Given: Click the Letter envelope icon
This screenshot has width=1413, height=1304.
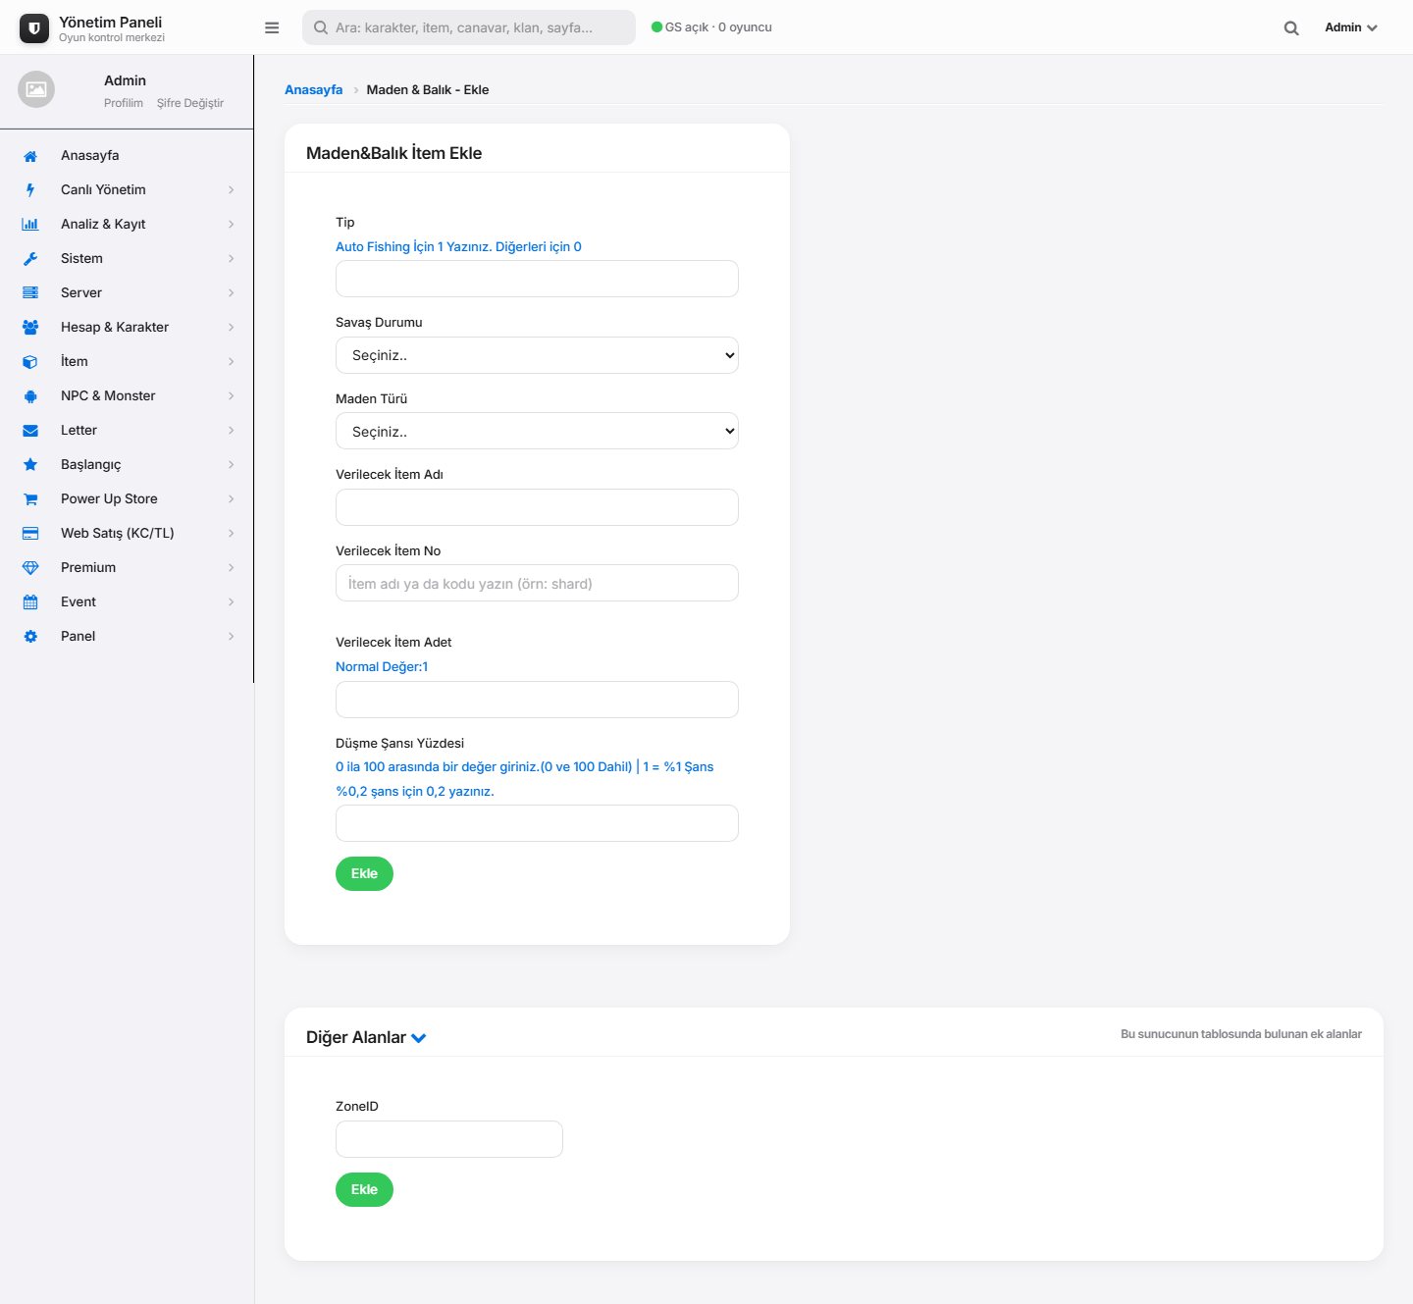Looking at the screenshot, I should [x=30, y=431].
